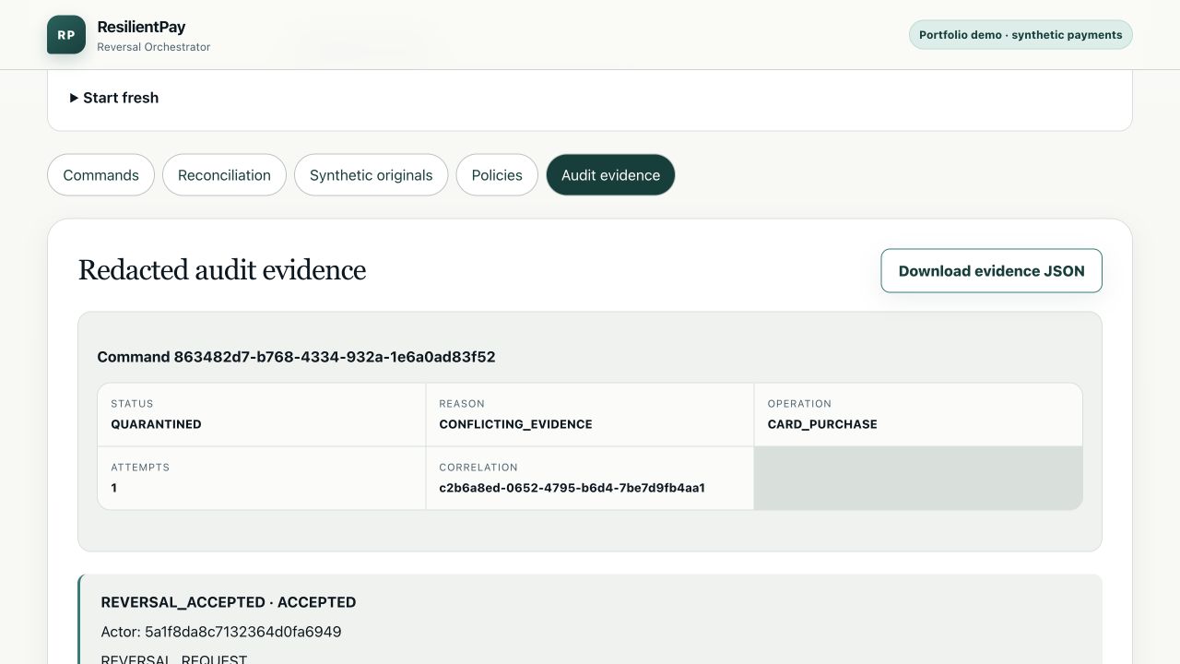Click the Attempts value 1
The width and height of the screenshot is (1180, 664).
[114, 488]
